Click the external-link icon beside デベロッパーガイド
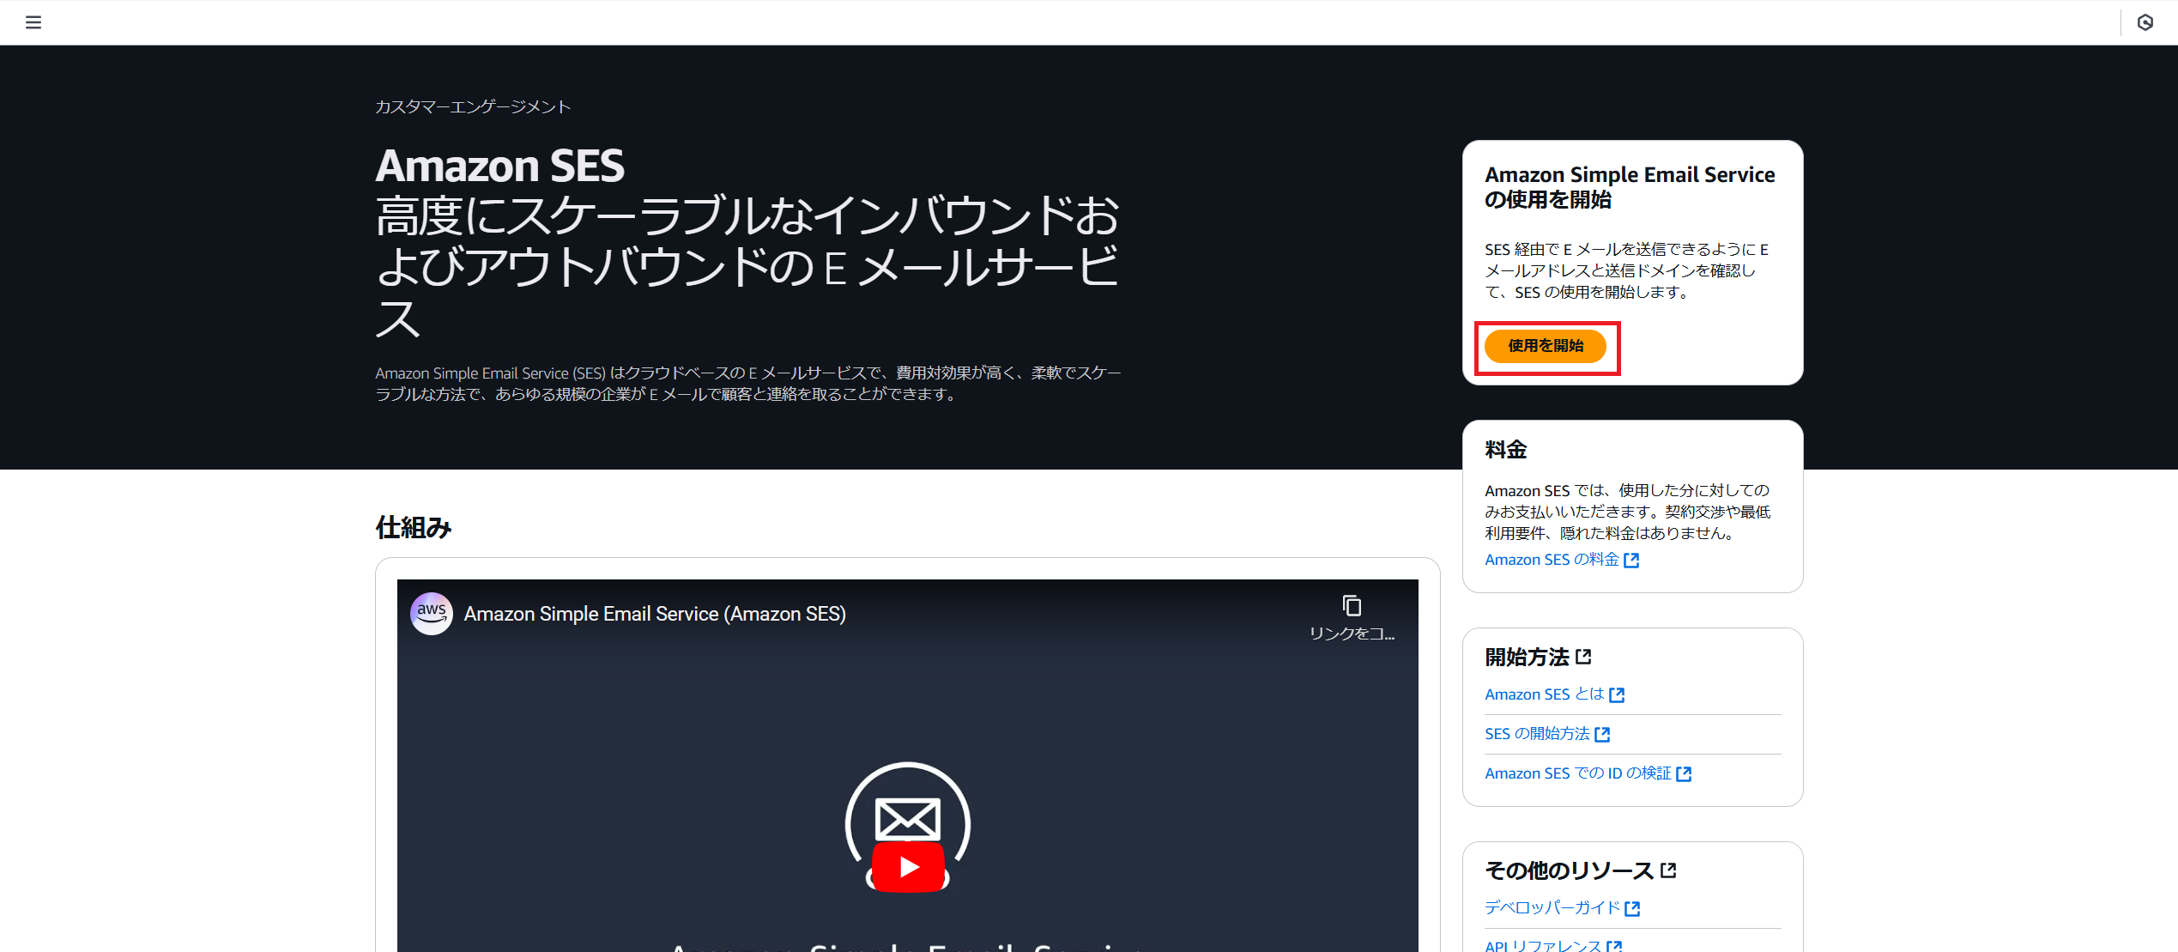The width and height of the screenshot is (2178, 952). pos(1632,907)
